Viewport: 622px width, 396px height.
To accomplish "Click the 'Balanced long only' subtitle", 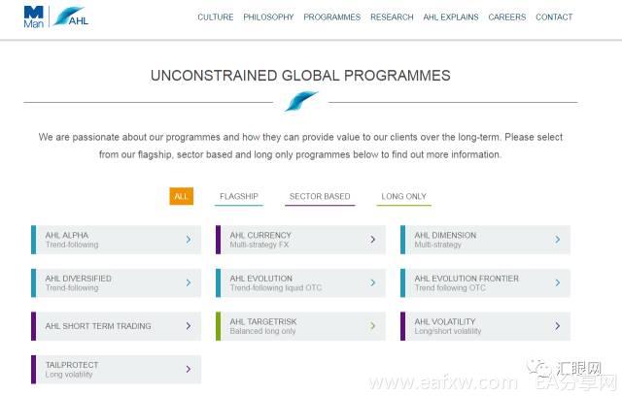I will click(263, 331).
